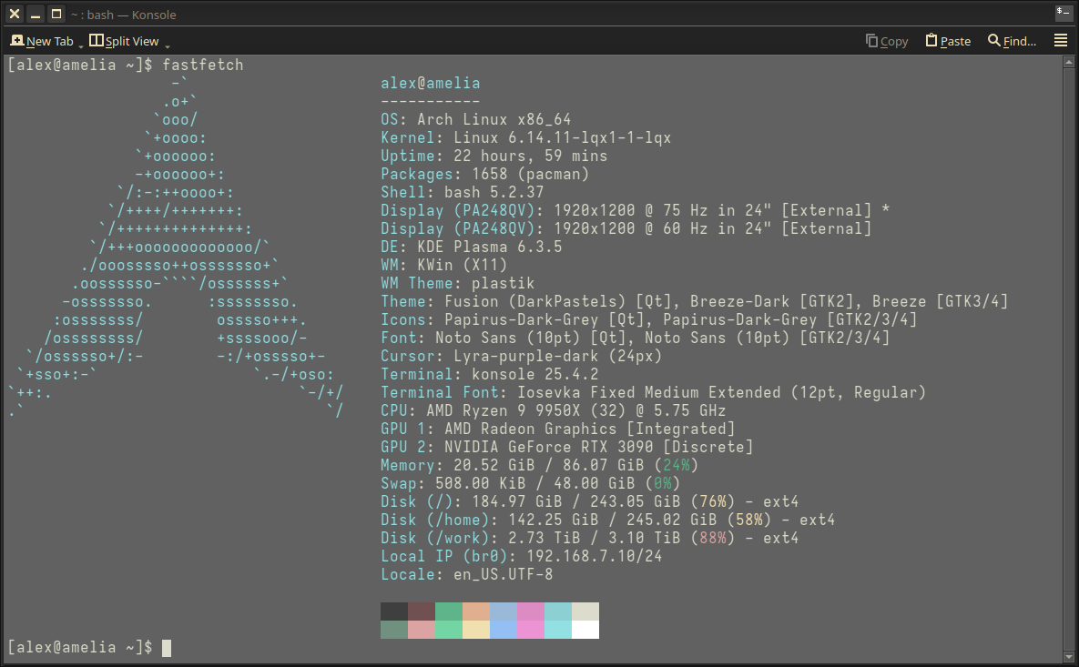Viewport: 1079px width, 667px height.
Task: Click the Local IP '192.168.7.10/24'
Action: point(594,556)
